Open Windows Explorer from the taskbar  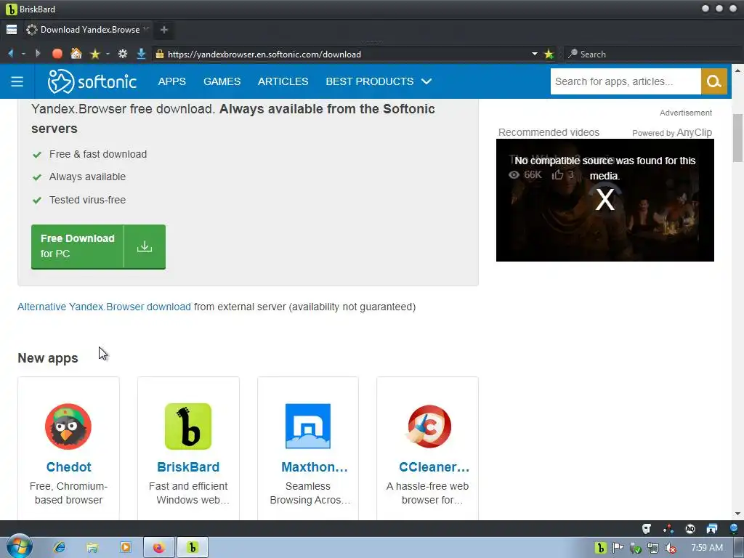[x=92, y=548]
